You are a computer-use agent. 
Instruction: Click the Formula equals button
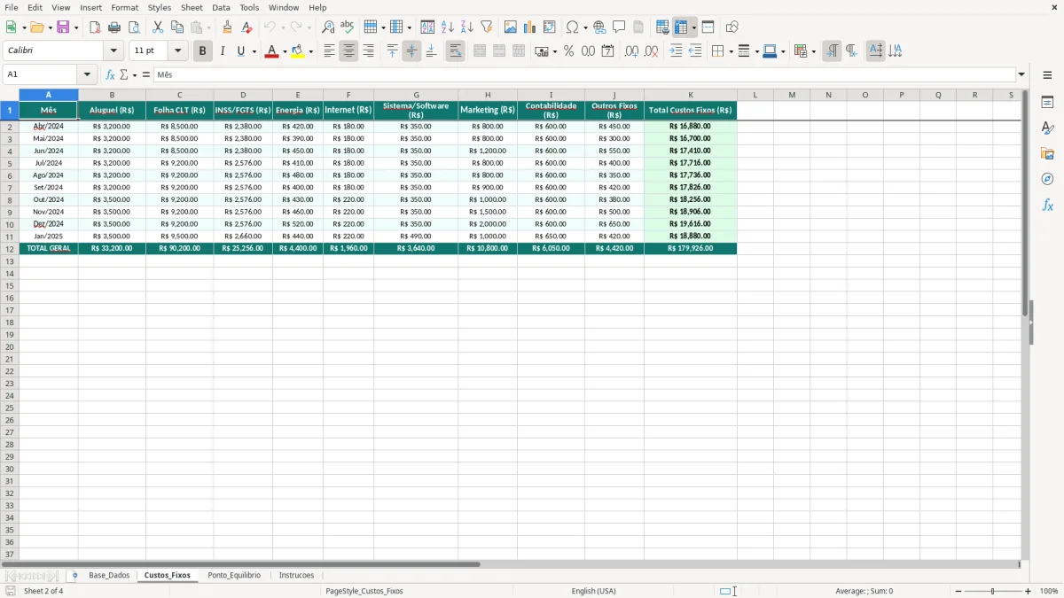[146, 74]
